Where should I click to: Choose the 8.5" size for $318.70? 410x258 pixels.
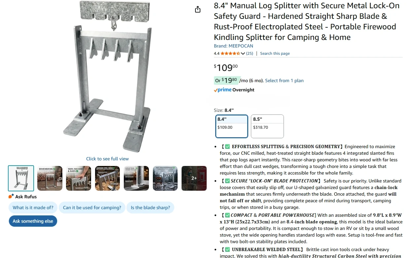click(x=267, y=126)
